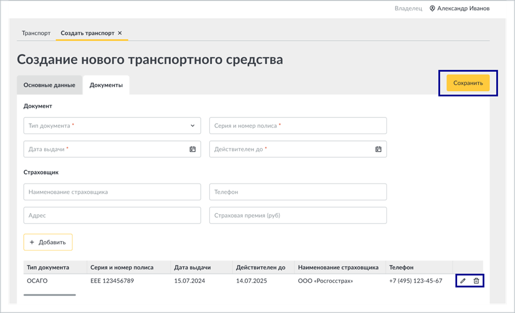The height and width of the screenshot is (313, 515).
Task: Focus the Адрес input field
Action: (x=112, y=215)
